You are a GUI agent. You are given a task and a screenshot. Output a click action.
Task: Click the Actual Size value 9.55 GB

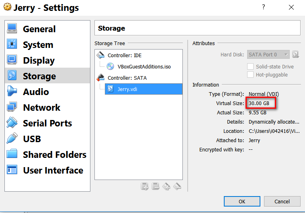[258, 113]
